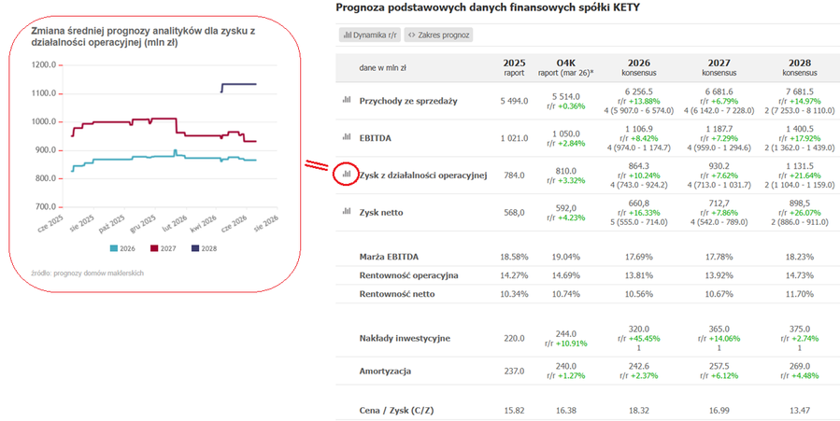Screen dimensions: 840x421
Task: Click the 2025 raport column header
Action: [514, 68]
